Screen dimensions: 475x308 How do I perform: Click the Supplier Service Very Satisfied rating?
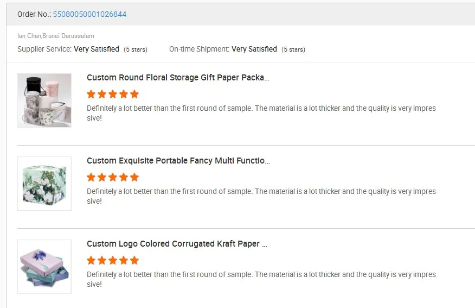click(97, 49)
